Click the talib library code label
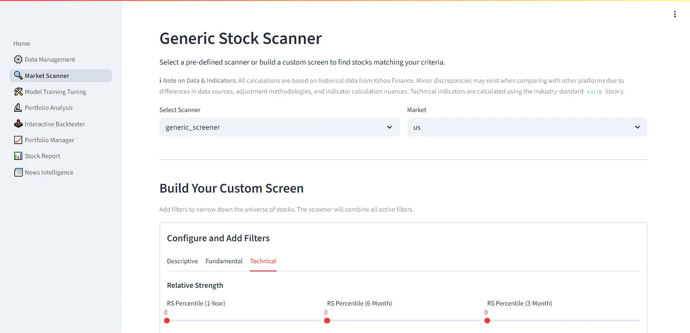690x333 pixels. click(595, 91)
